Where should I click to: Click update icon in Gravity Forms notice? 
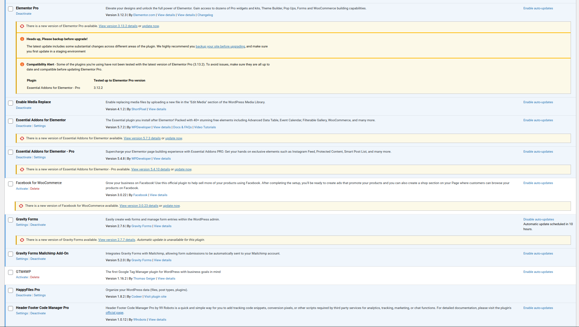(x=22, y=240)
